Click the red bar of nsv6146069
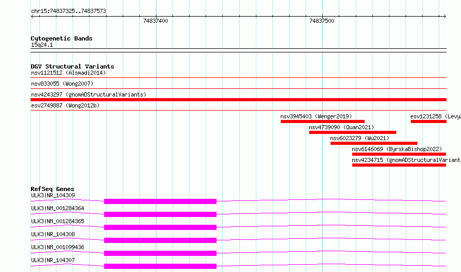Image resolution: width=461 pixels, height=272 pixels. pyautogui.click(x=399, y=154)
